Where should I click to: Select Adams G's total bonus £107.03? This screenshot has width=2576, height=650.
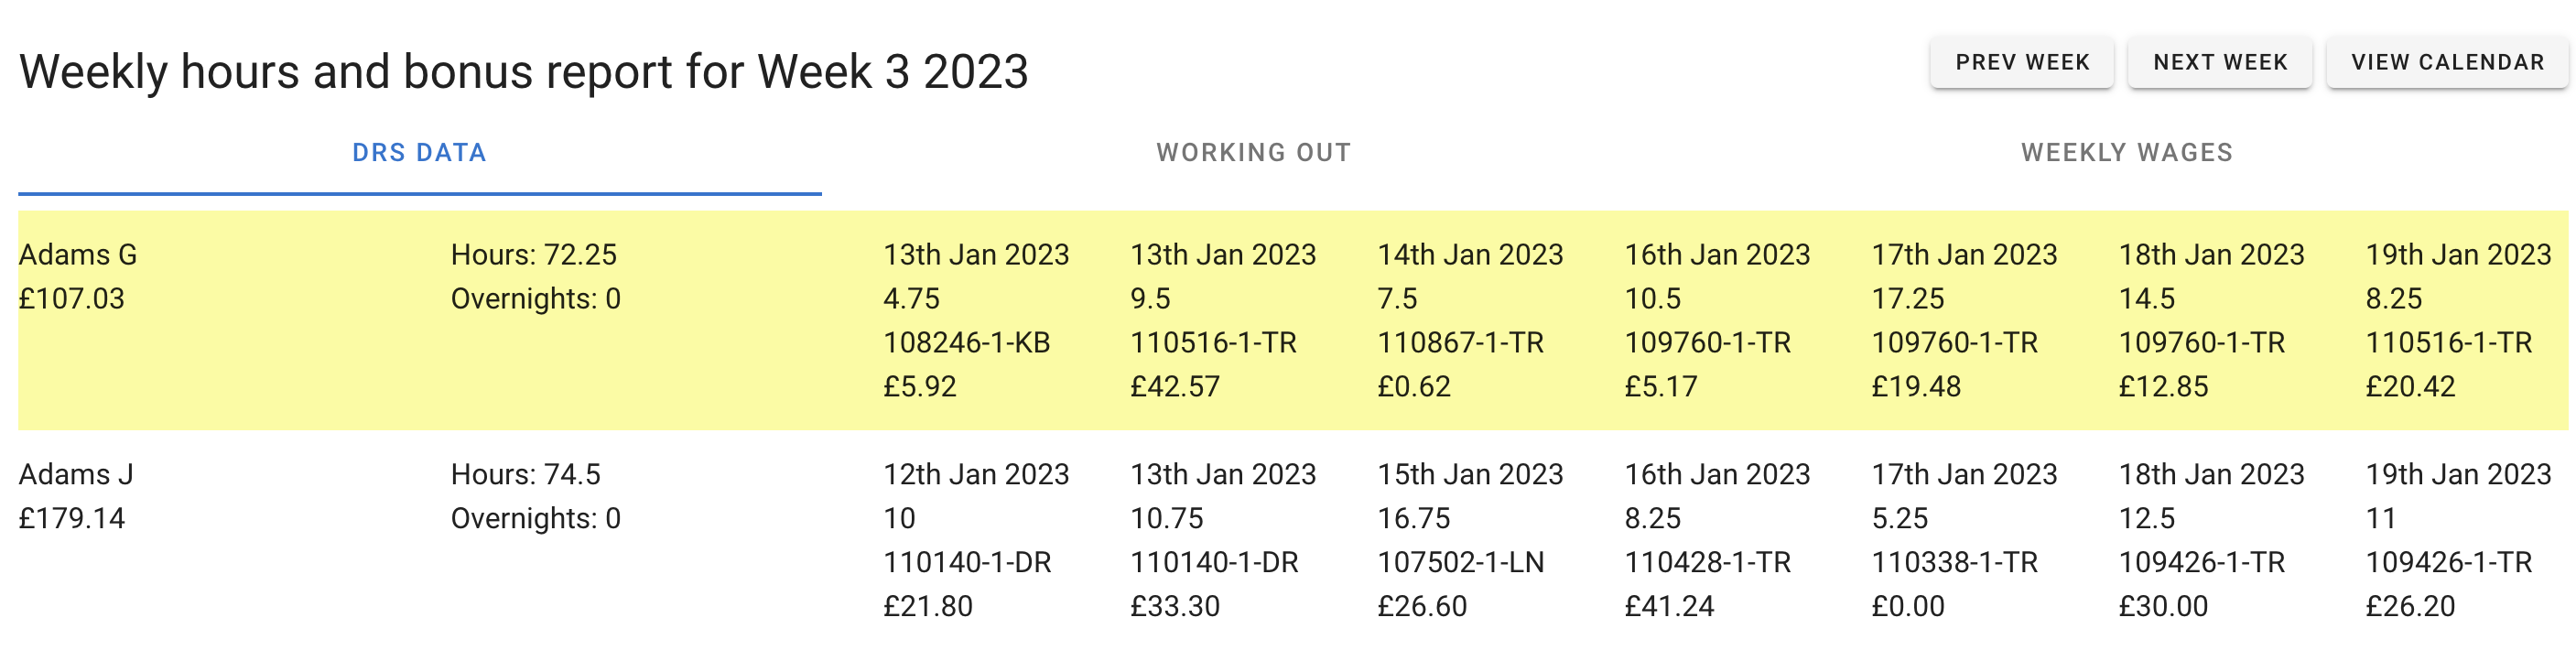72,299
